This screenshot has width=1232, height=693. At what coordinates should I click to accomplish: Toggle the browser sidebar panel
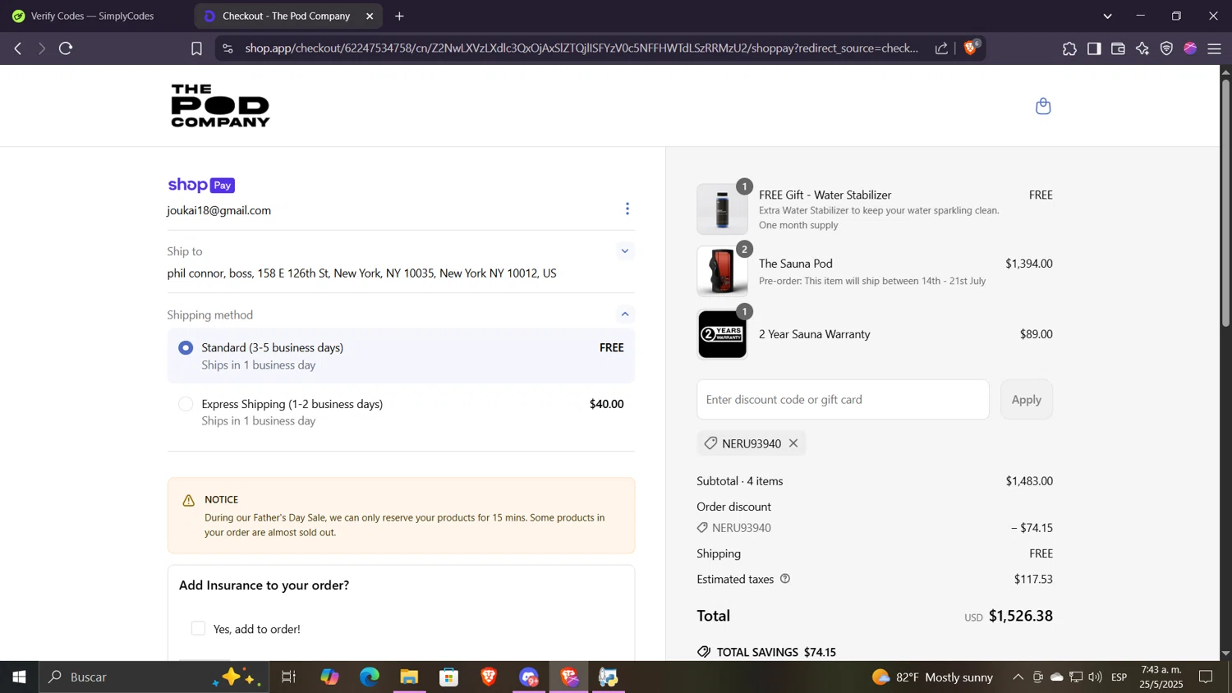pyautogui.click(x=1094, y=48)
